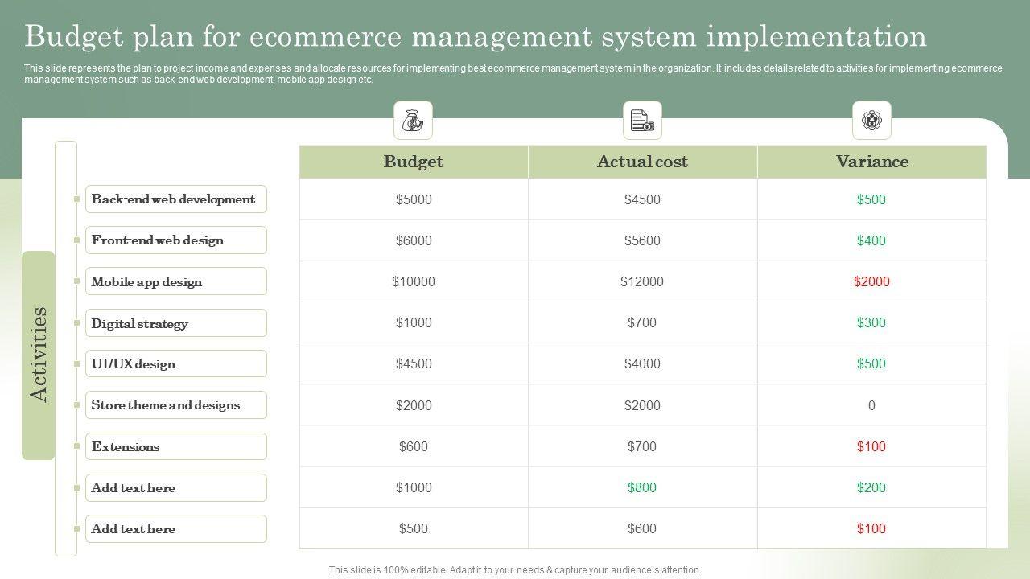
Task: Select the $10000 budget for Mobile app design
Action: [414, 281]
